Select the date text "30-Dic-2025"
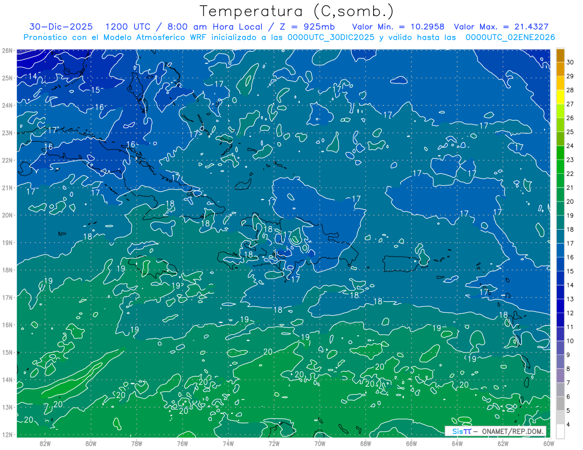Viewport: 583px width, 450px height. coord(61,27)
